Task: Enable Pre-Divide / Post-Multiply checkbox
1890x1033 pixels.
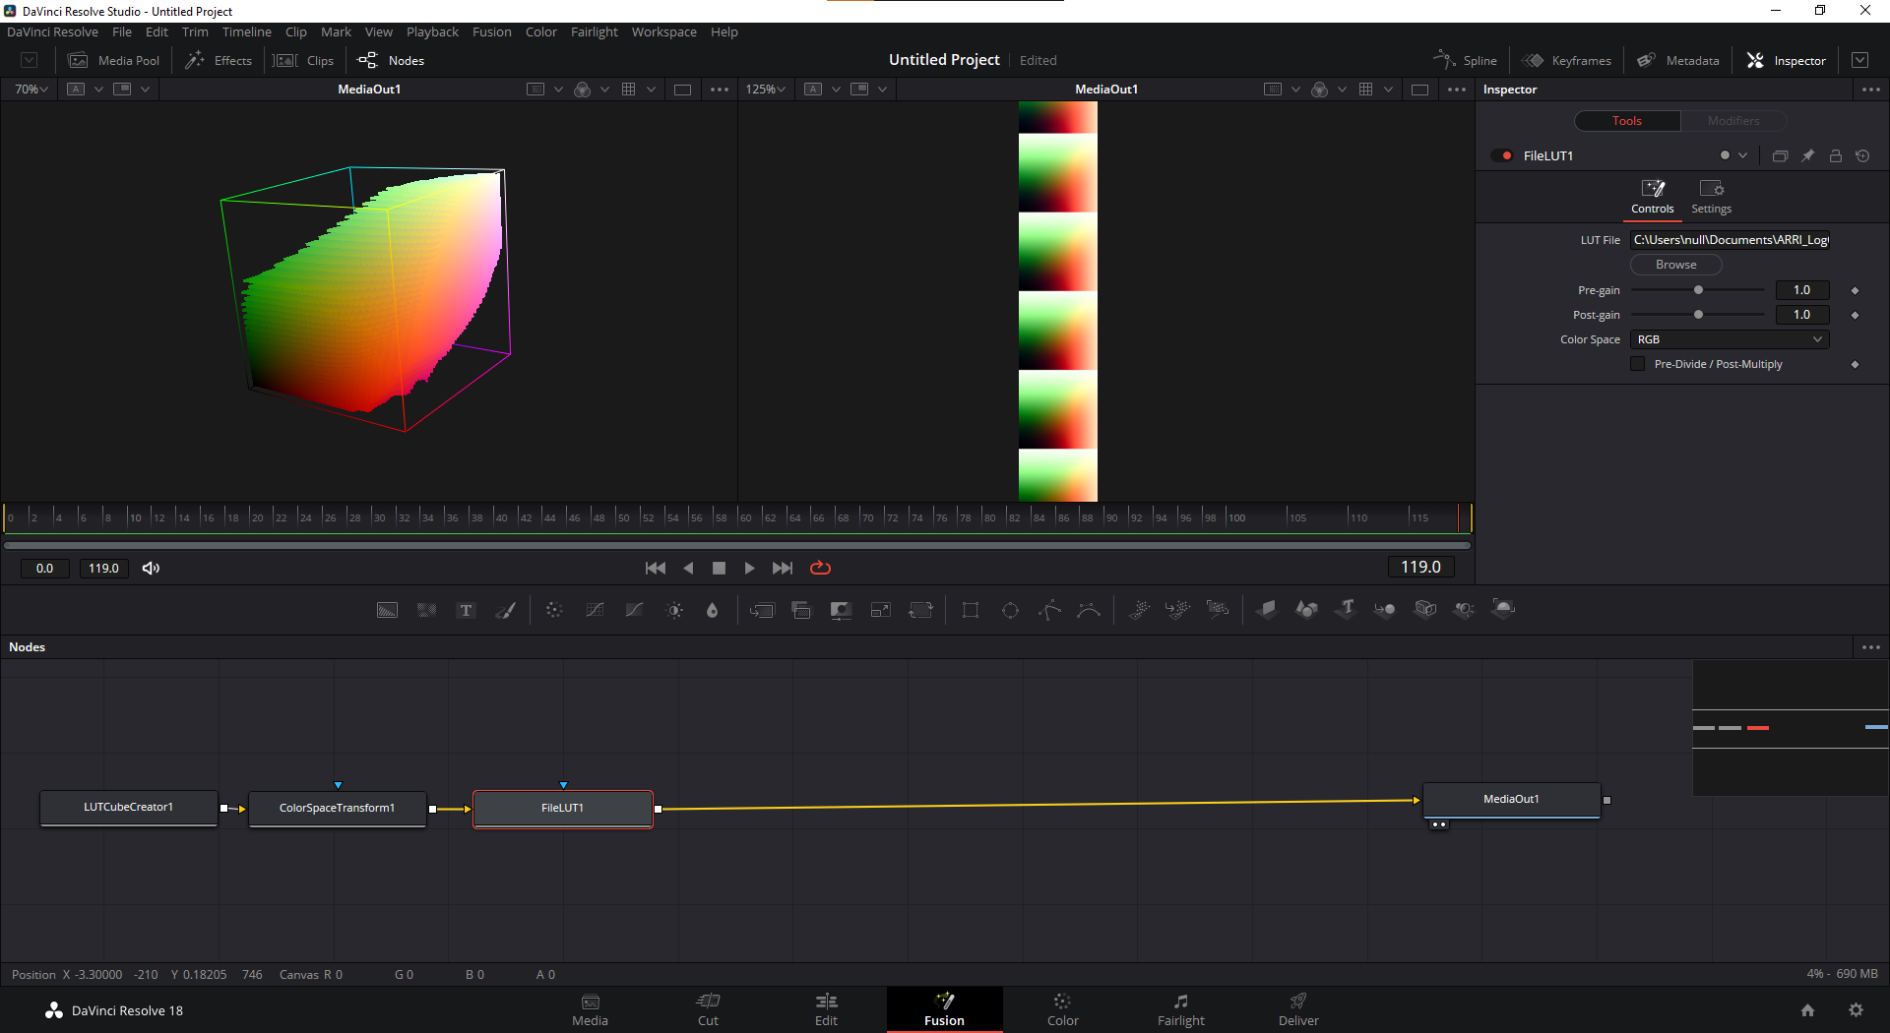Action: [x=1638, y=364]
